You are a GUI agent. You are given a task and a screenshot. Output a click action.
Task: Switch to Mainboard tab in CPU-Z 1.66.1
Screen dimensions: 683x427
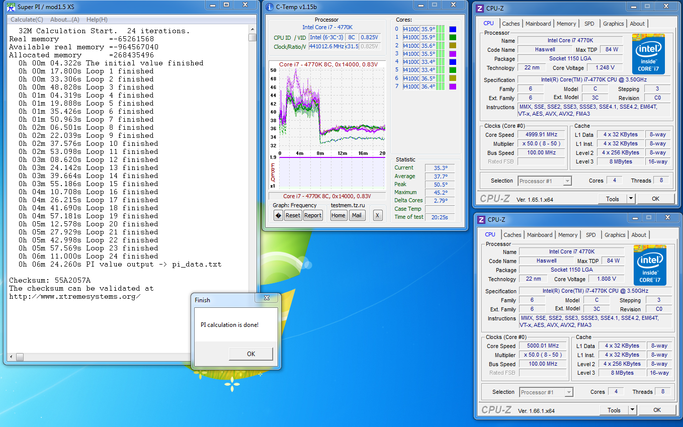pos(540,235)
